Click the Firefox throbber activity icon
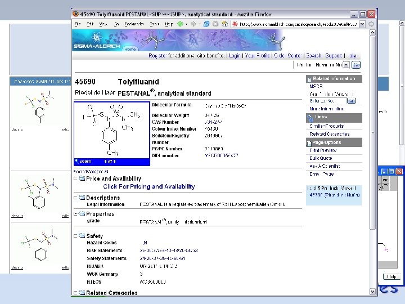Viewport: 405px width, 304px height. pos(371,24)
